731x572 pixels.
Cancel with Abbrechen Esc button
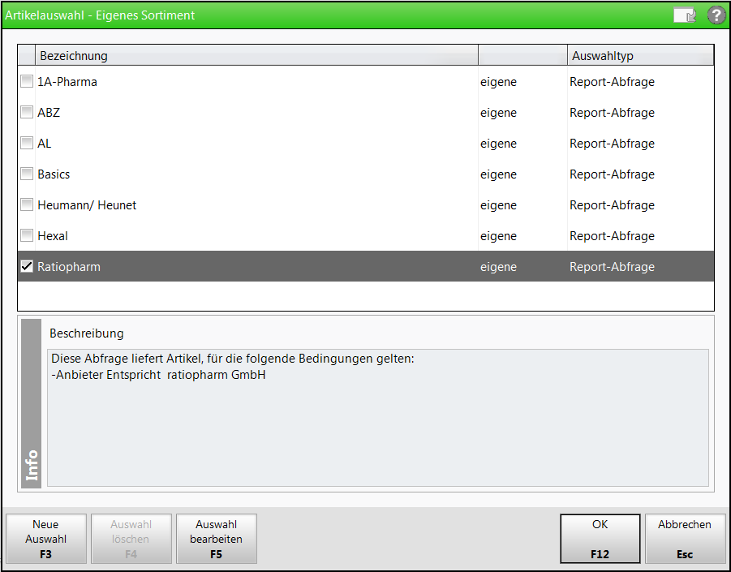[x=685, y=539]
